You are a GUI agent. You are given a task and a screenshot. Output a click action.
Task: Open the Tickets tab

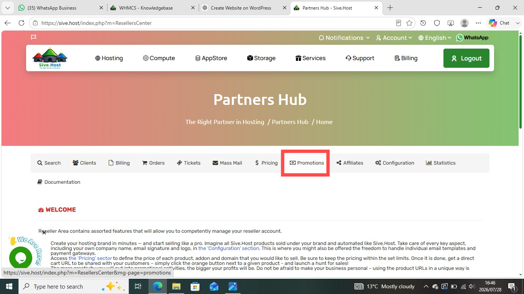point(188,163)
